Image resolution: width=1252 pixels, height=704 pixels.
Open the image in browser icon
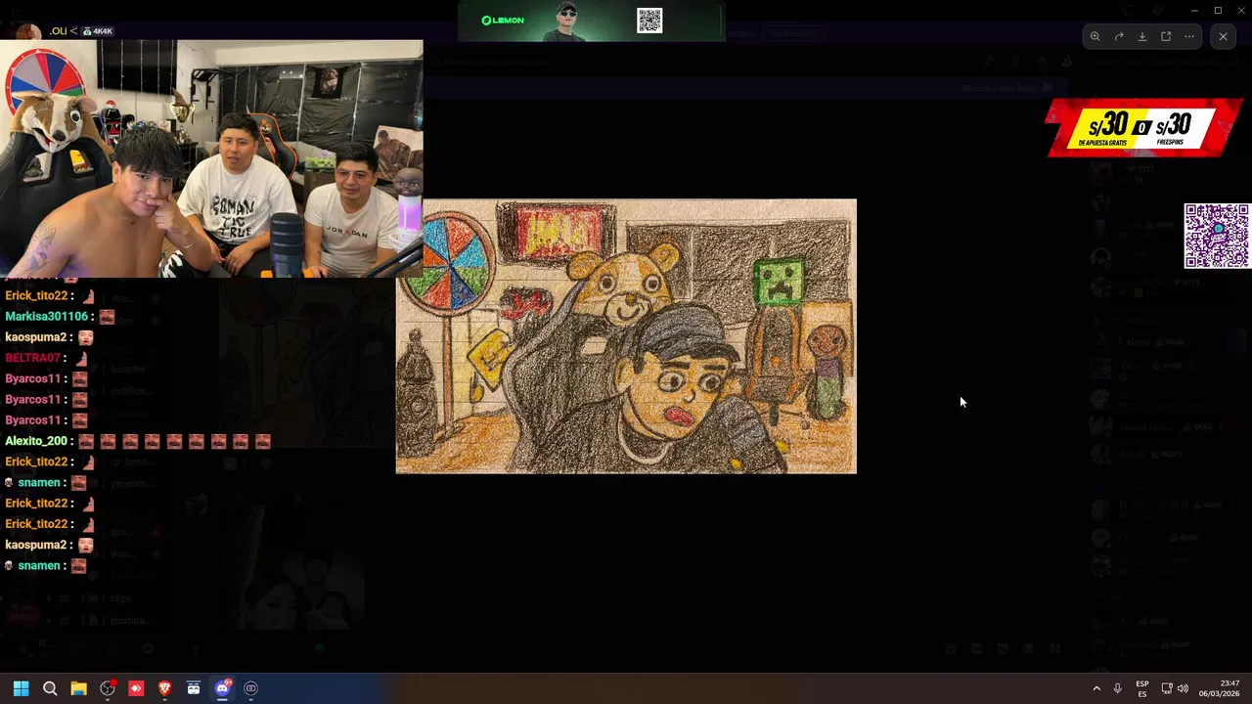click(x=1166, y=36)
